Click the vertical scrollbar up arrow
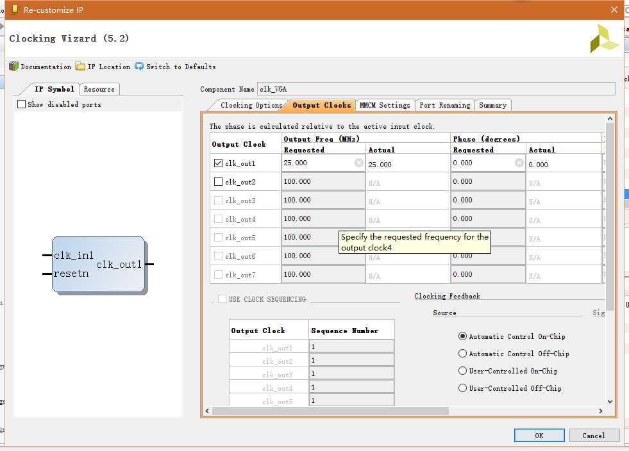Image resolution: width=629 pixels, height=451 pixels. point(610,119)
